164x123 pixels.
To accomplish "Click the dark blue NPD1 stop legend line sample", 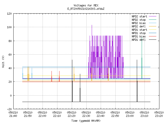I will click(152, 33).
